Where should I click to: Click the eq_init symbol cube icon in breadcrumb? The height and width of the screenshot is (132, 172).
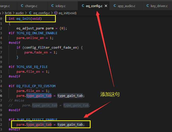(56, 13)
